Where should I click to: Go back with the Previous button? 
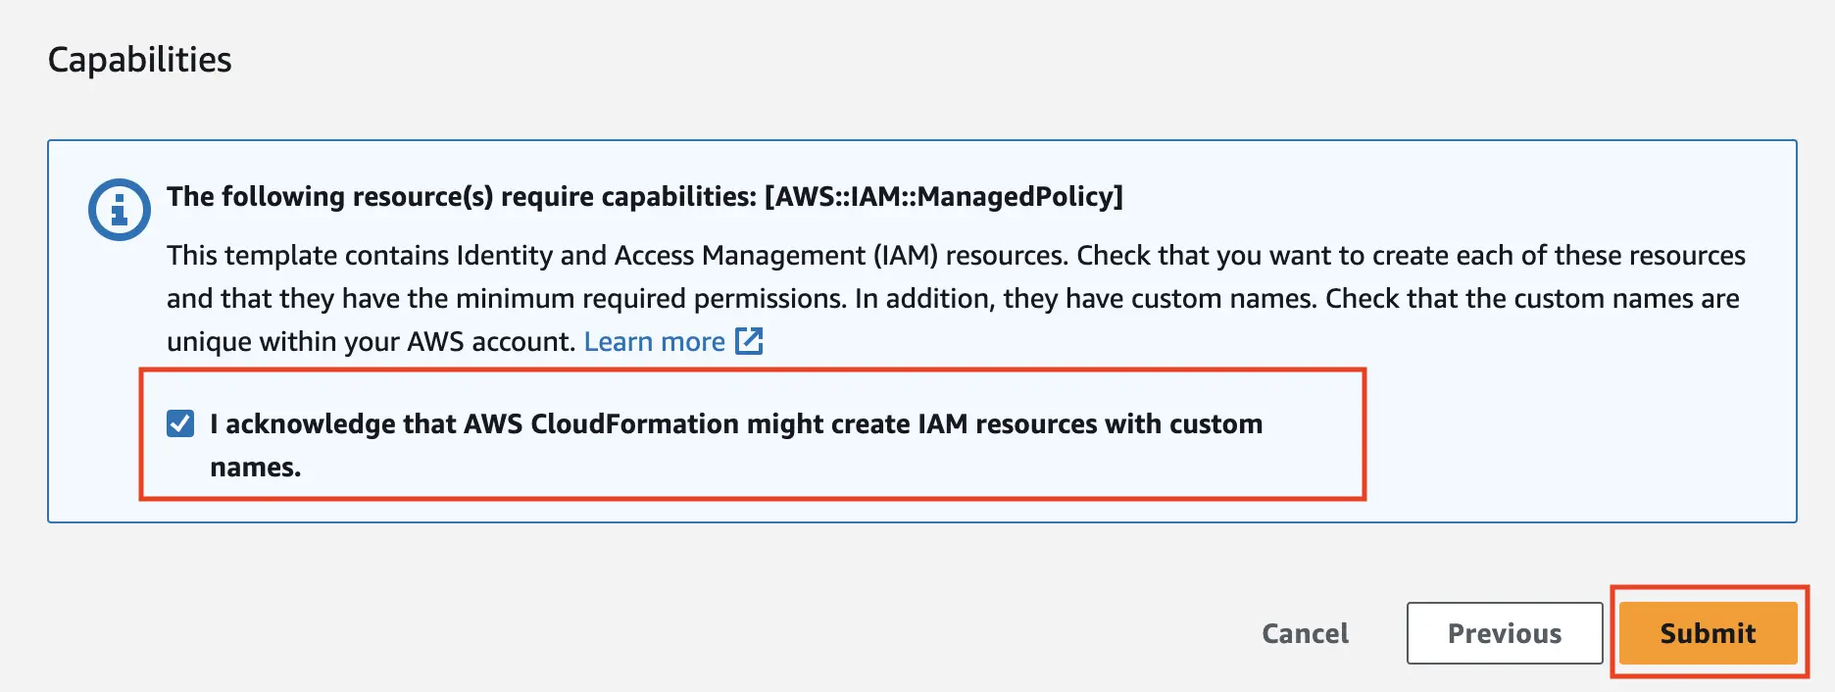(1505, 633)
